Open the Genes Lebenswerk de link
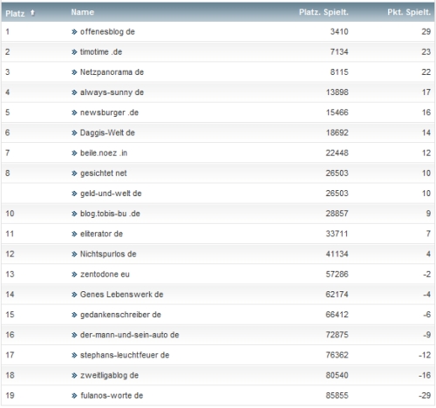The image size is (436, 408). click(x=121, y=295)
